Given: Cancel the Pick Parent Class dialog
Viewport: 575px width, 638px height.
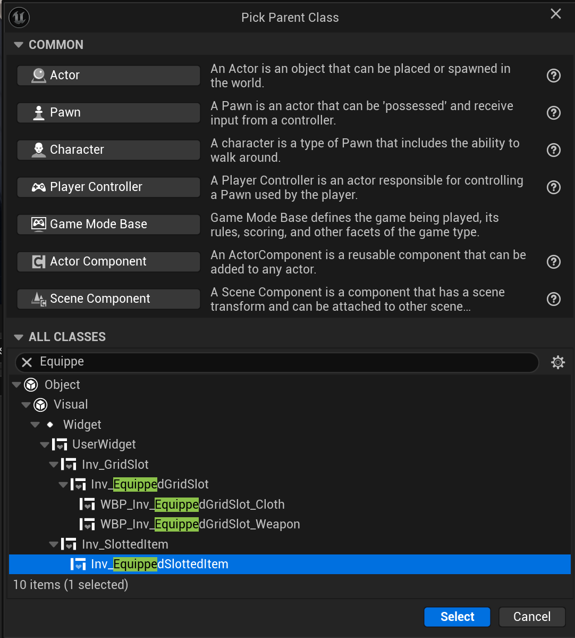Looking at the screenshot, I should coord(531,617).
